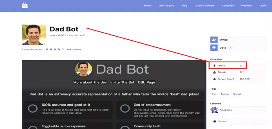Click the round Dad Bot banner avatar
The width and height of the screenshot is (272, 129).
pos(84,69)
